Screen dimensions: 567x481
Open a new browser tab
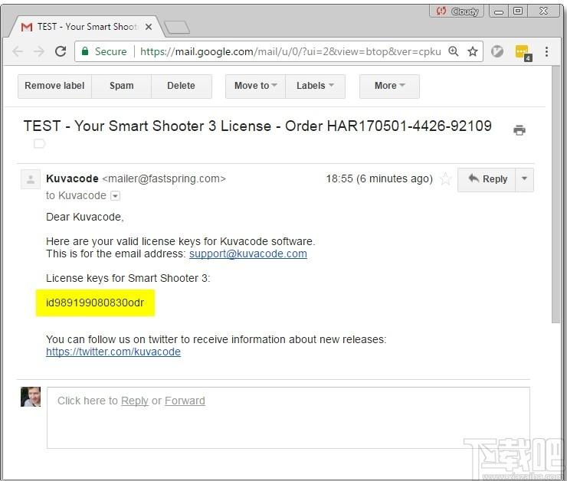point(177,28)
